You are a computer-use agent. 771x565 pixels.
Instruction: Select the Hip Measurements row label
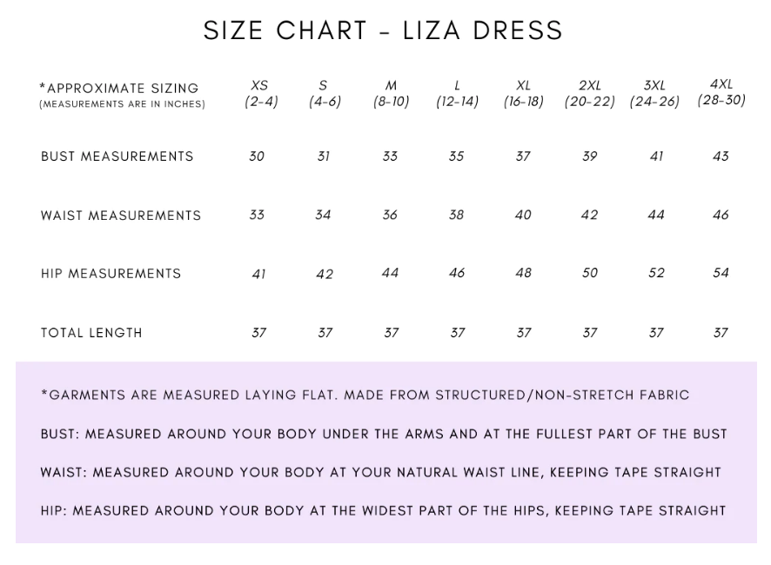[111, 274]
